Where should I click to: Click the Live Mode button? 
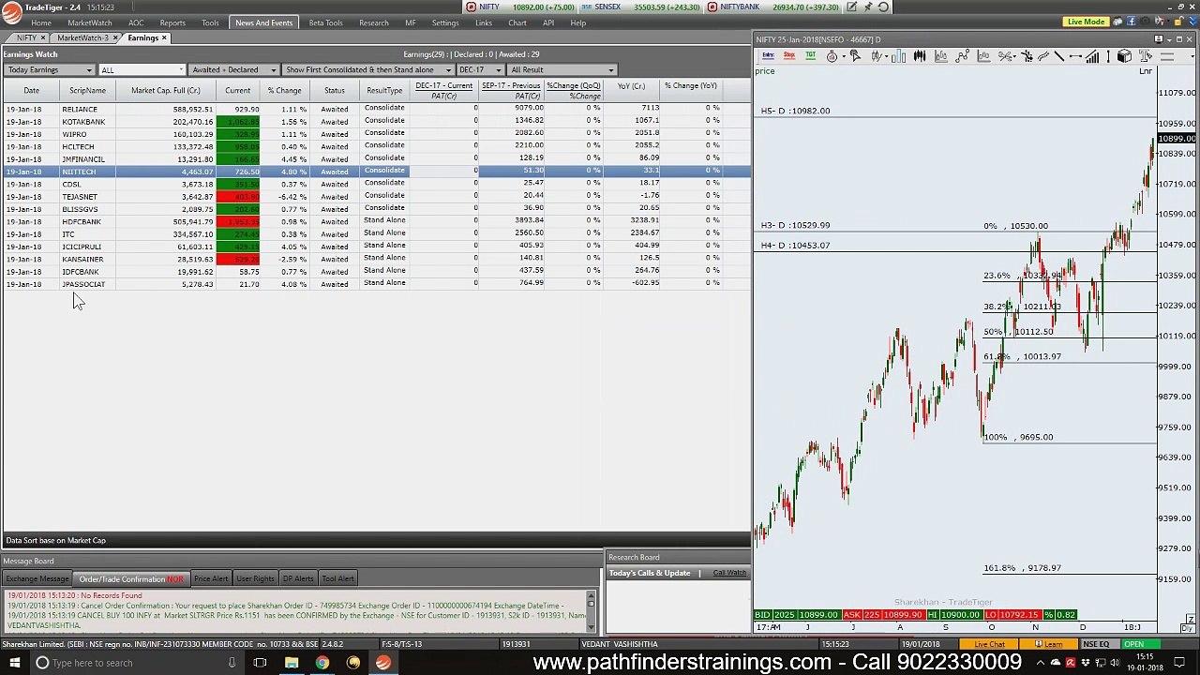click(x=1086, y=22)
